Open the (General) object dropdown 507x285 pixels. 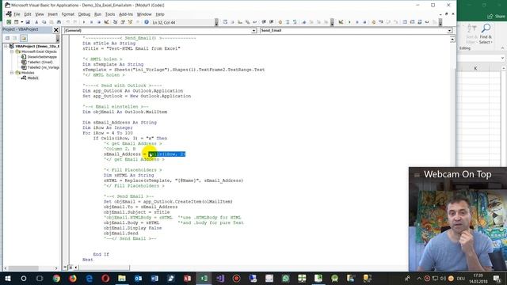(254, 30)
